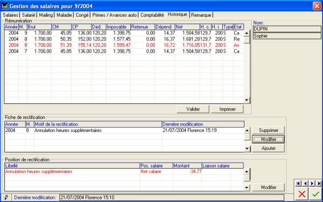This screenshot has height=202, width=323.
Task: Click the Valider button
Action: tap(193, 109)
